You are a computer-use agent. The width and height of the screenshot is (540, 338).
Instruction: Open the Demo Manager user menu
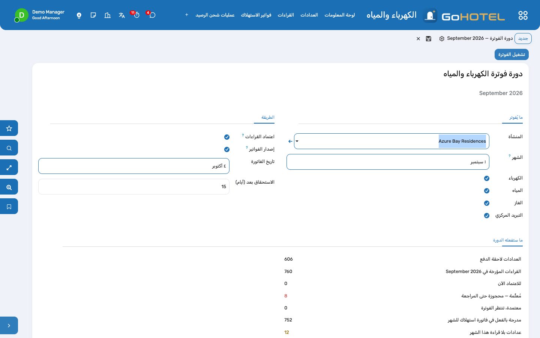[x=40, y=15]
